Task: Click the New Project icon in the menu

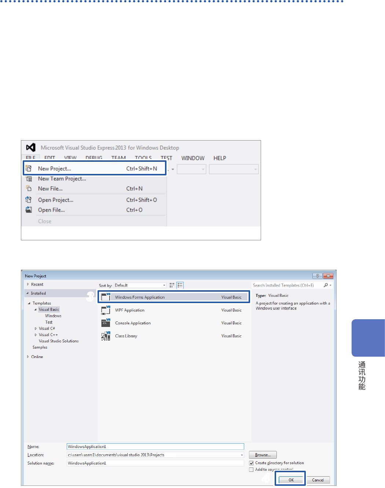Action: 29,168
